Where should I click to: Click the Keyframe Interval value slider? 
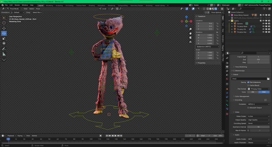click(258, 127)
